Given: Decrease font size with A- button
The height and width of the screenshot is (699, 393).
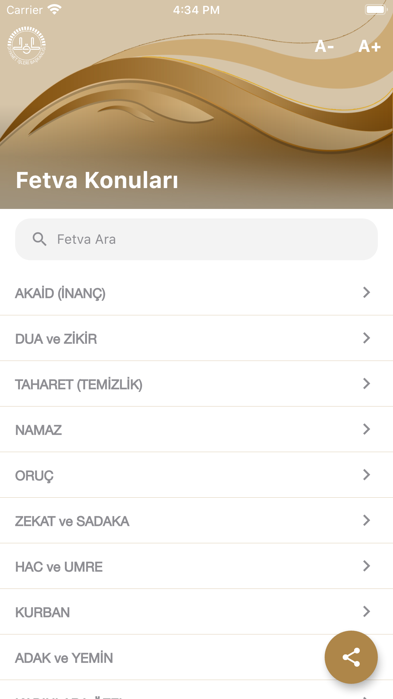Looking at the screenshot, I should click(324, 47).
